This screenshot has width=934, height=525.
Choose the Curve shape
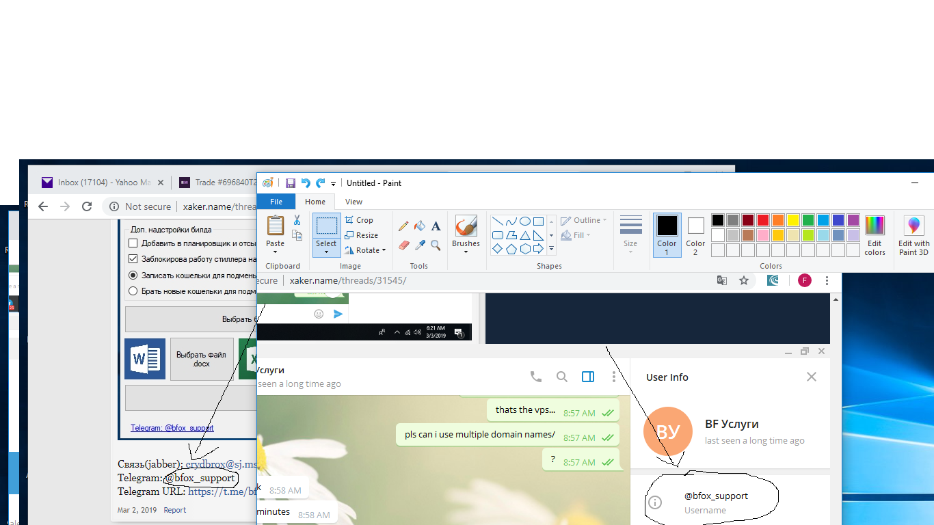pyautogui.click(x=511, y=221)
